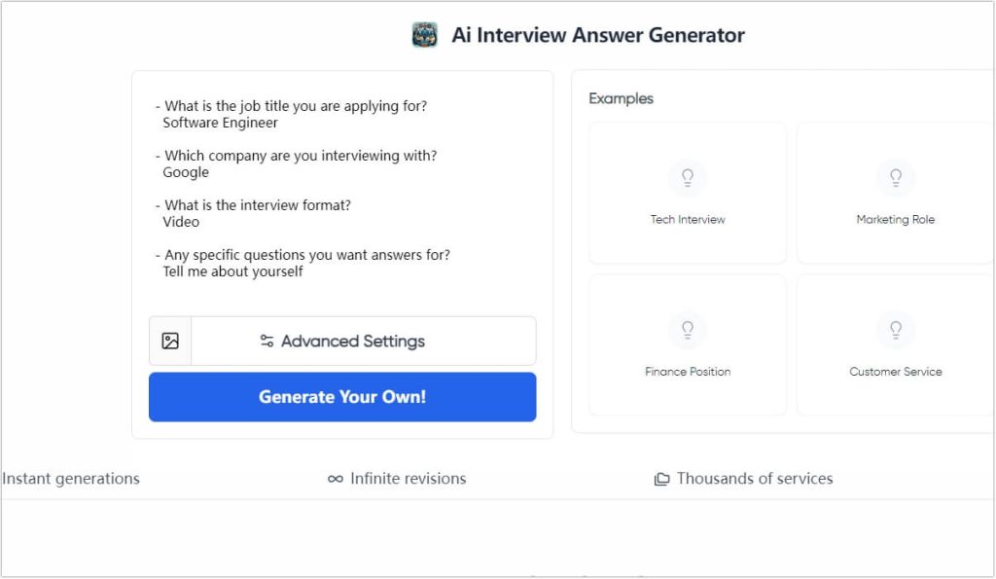Viewport: 996px width, 579px height.
Task: Click the stacked-layers icon beside Thousands of services
Action: pos(660,478)
